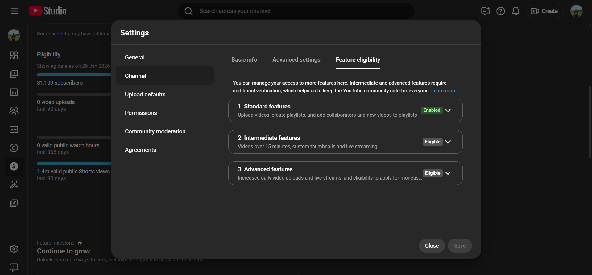Viewport: 592px width, 275px height.
Task: Click the Learn more link
Action: click(x=444, y=91)
